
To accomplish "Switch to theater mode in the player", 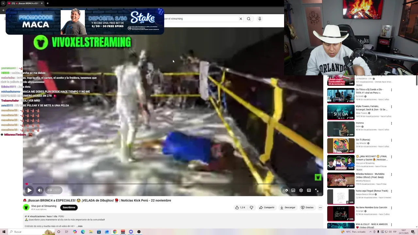I will 309,190.
